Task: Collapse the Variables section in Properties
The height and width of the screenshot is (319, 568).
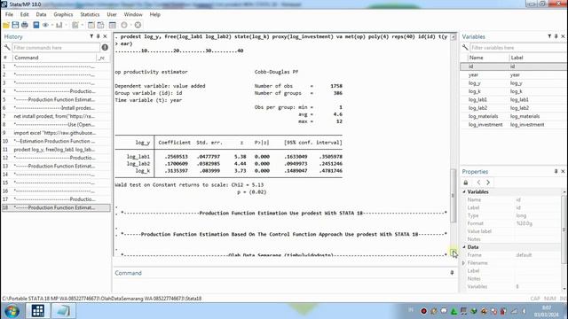Action: pyautogui.click(x=464, y=191)
